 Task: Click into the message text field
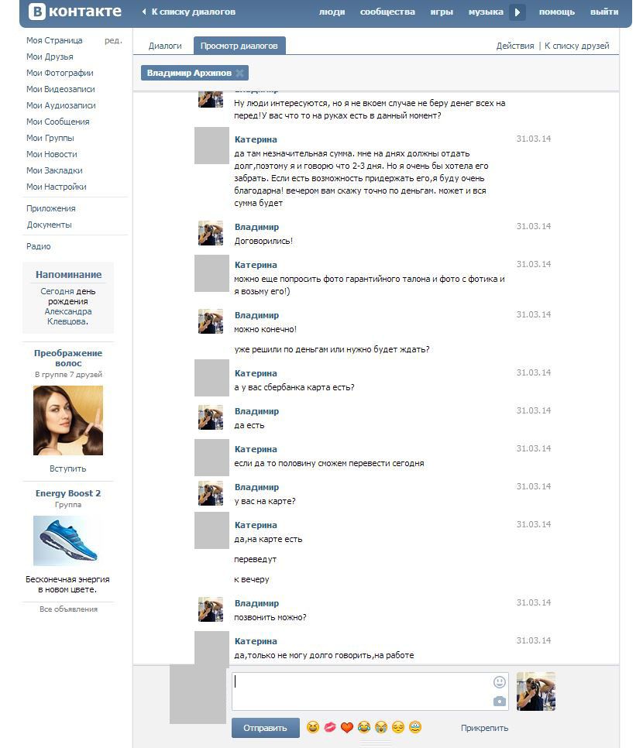pyautogui.click(x=360, y=691)
